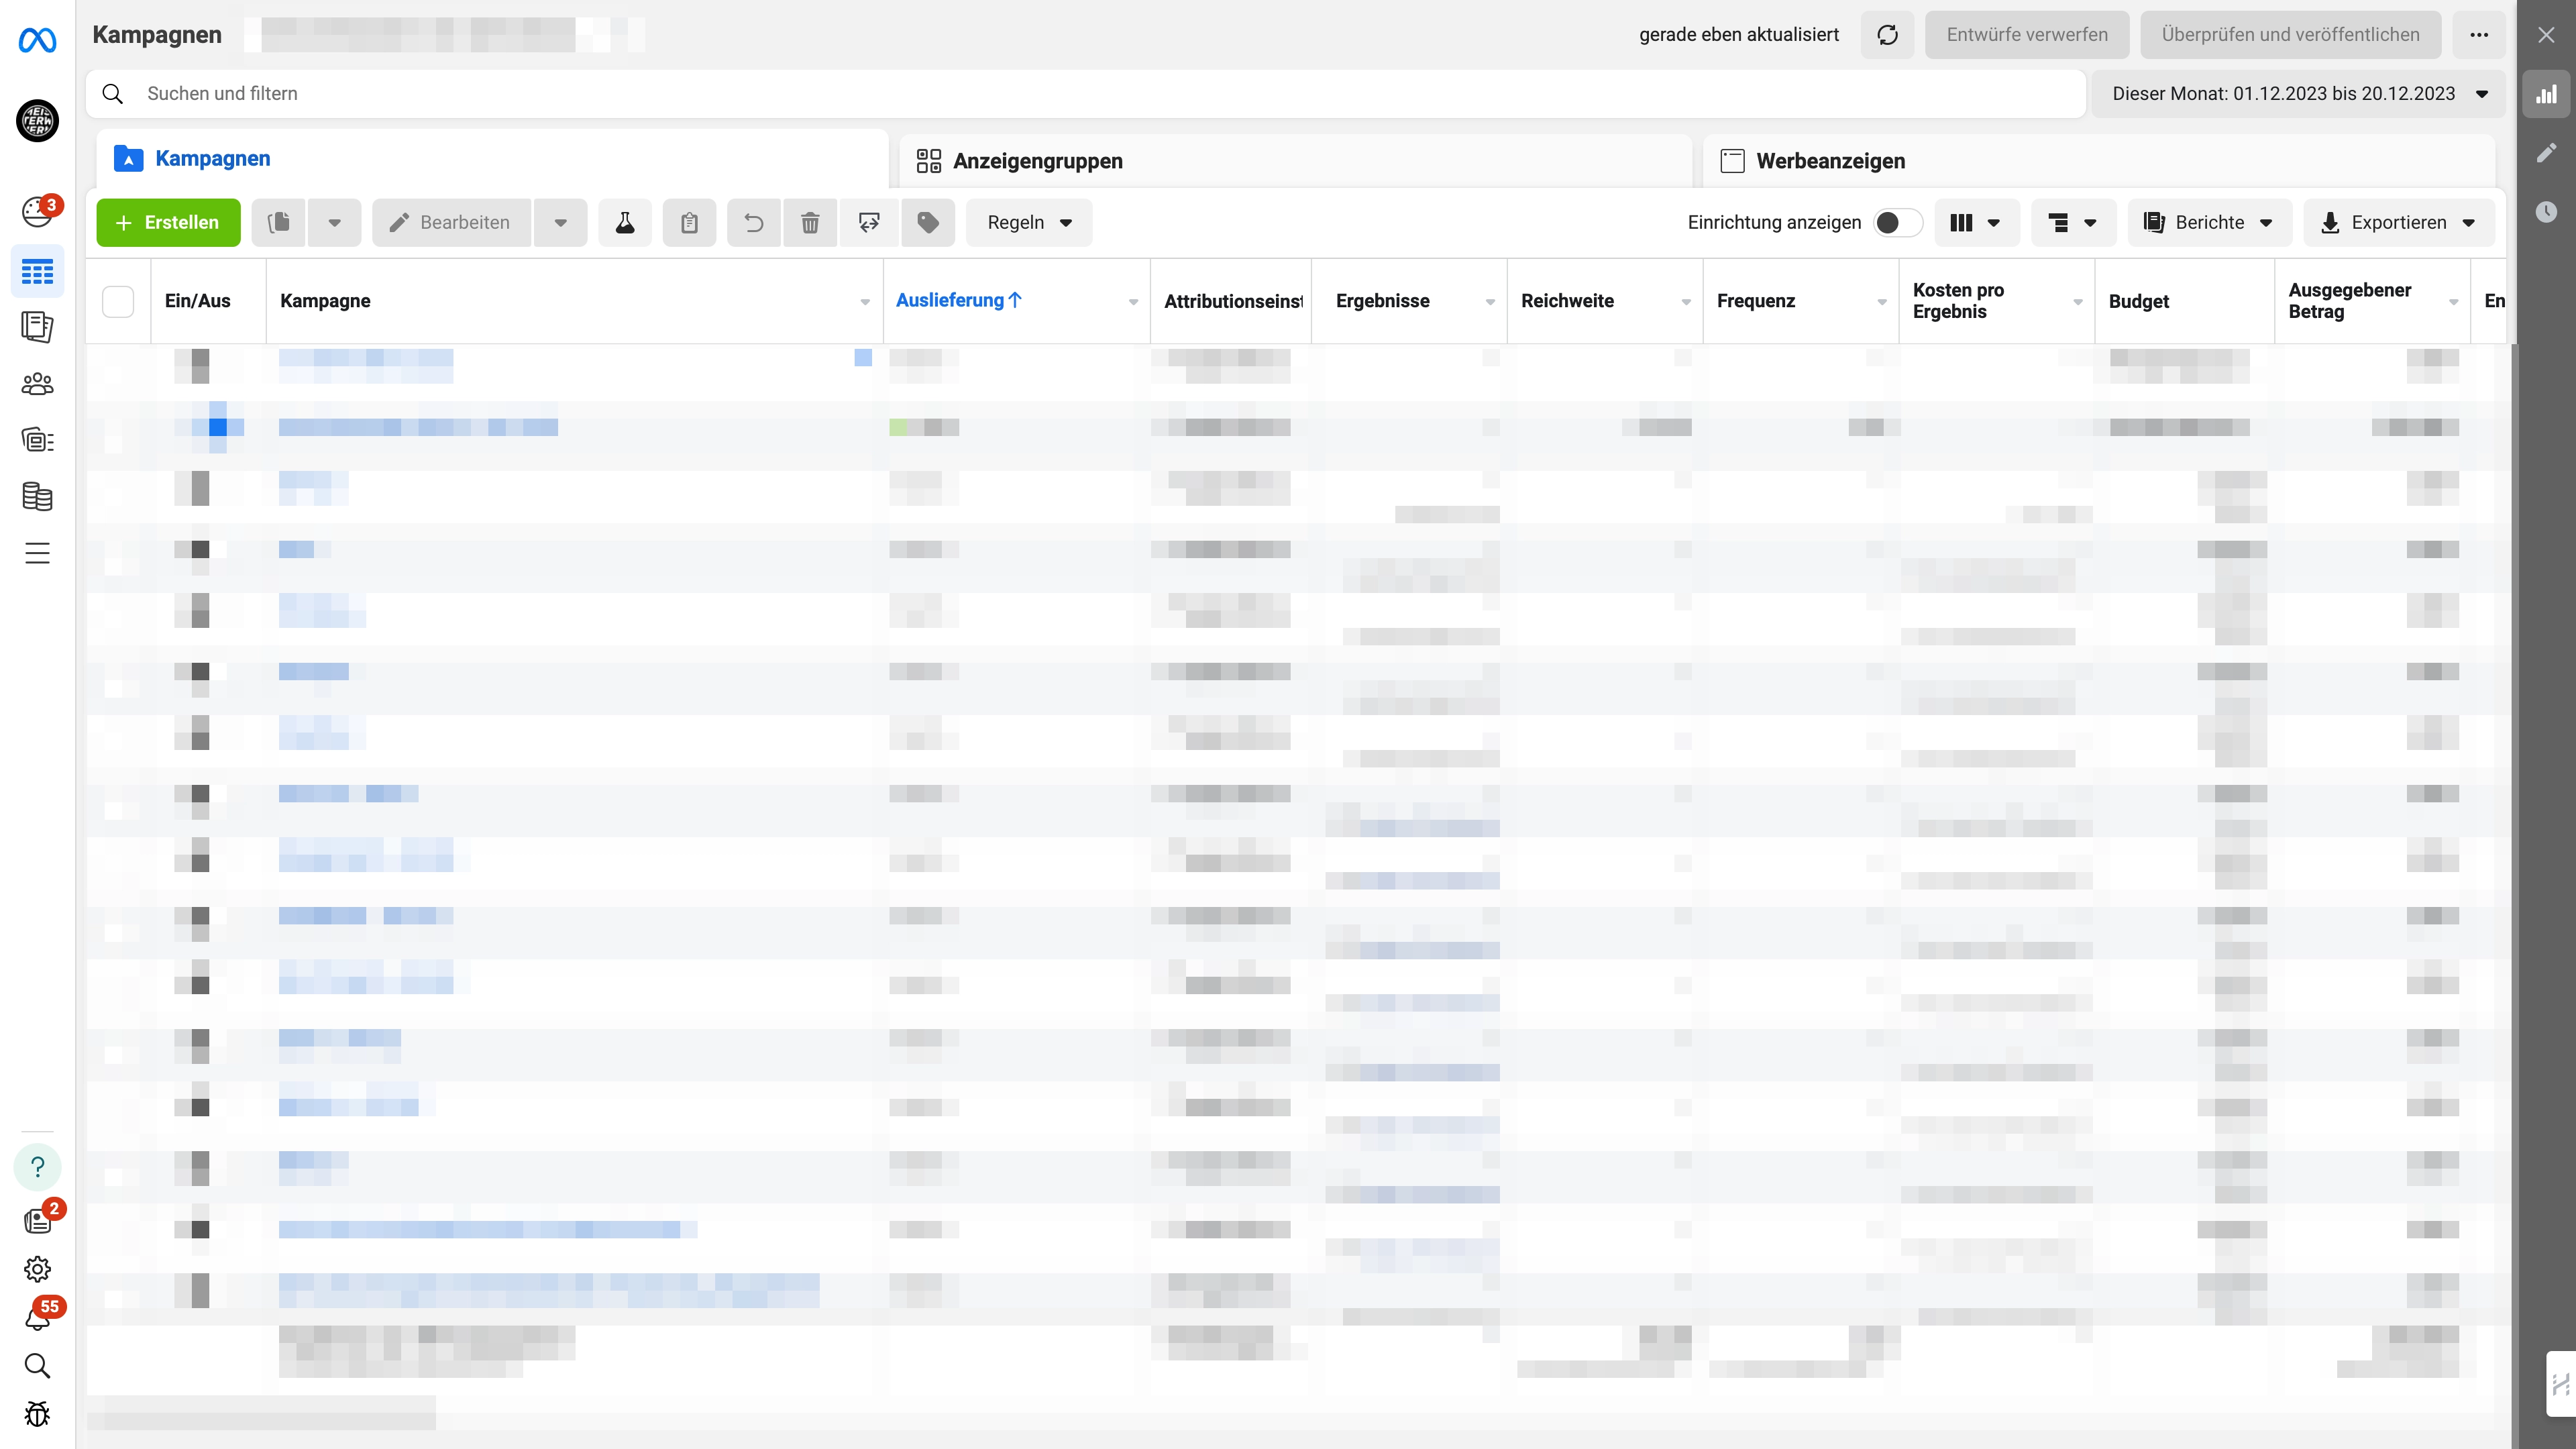Switch to the Kampagnen tab
Viewport: 2576px width, 1449px height.
(492, 159)
